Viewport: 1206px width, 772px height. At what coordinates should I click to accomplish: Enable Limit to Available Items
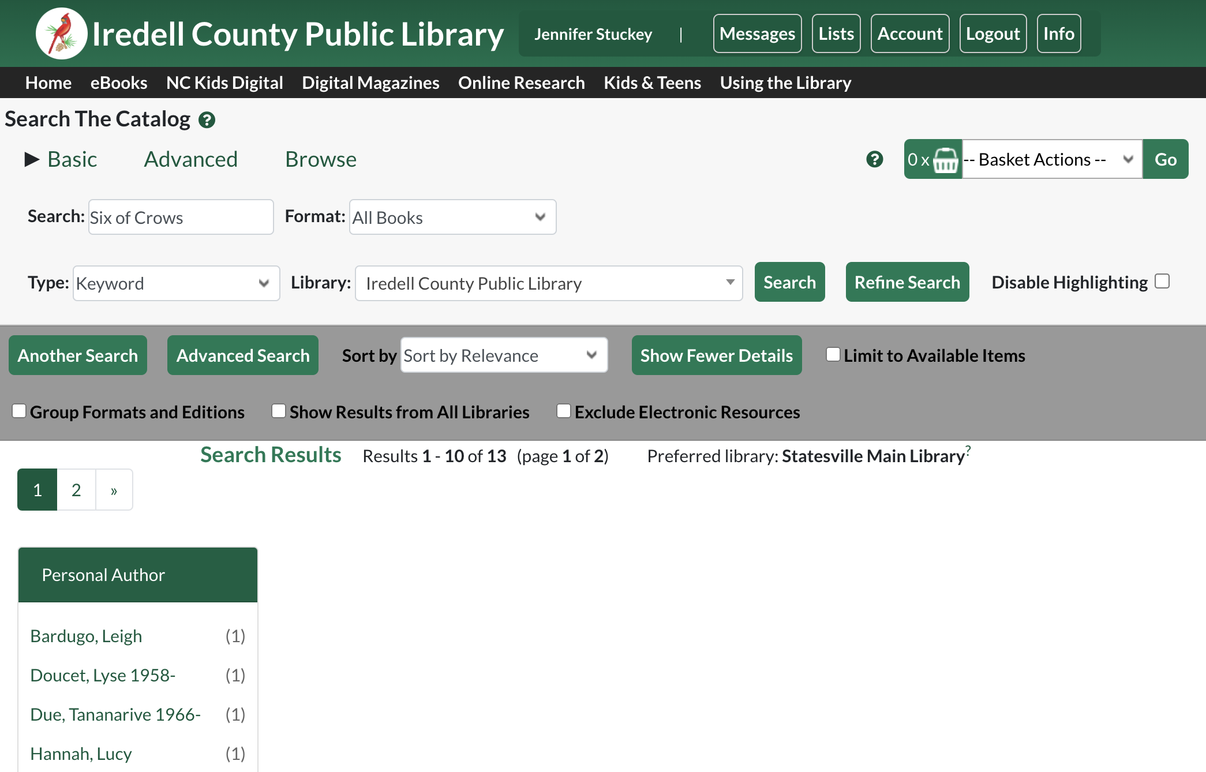833,354
